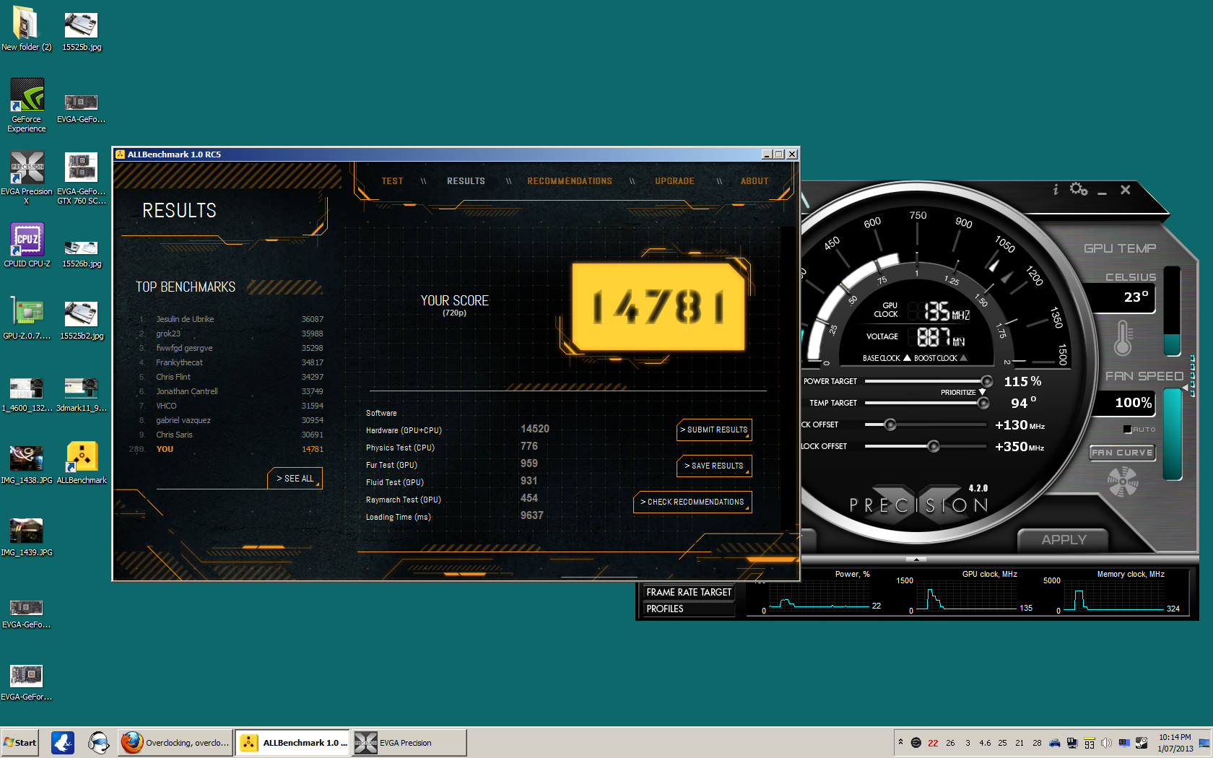This screenshot has height=758, width=1213.
Task: Switch to EVGA Precision taskbar button
Action: click(x=409, y=742)
